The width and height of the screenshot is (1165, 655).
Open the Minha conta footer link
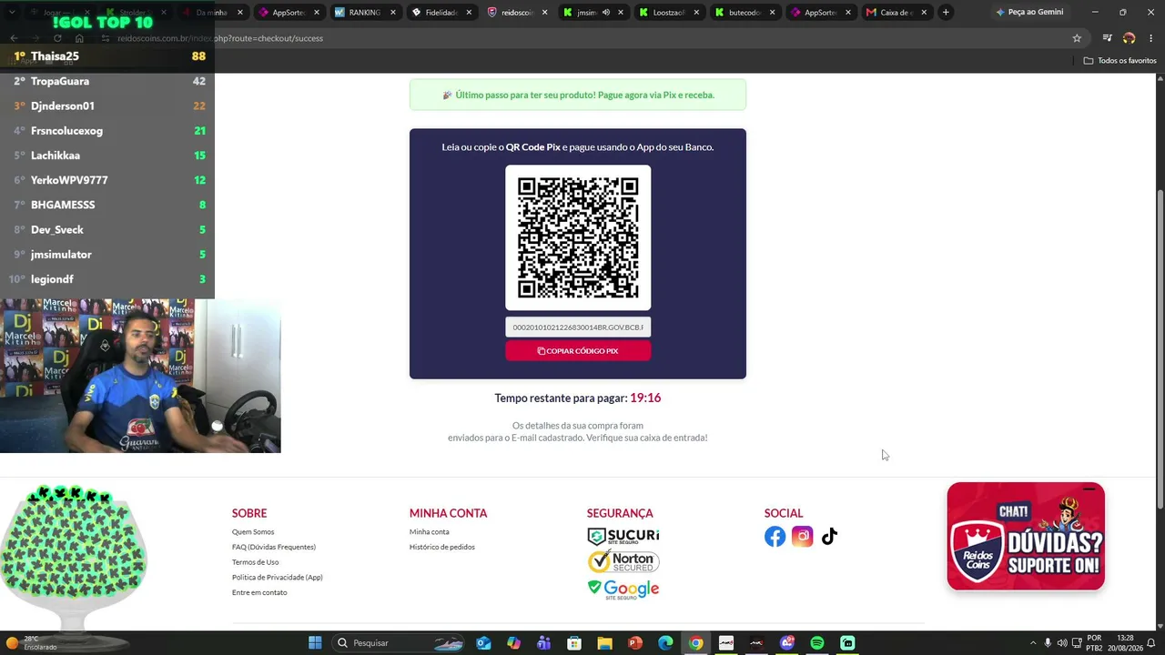(x=430, y=532)
